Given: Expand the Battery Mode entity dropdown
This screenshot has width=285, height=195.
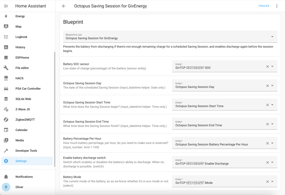Looking at the screenshot, I should 272,182.
